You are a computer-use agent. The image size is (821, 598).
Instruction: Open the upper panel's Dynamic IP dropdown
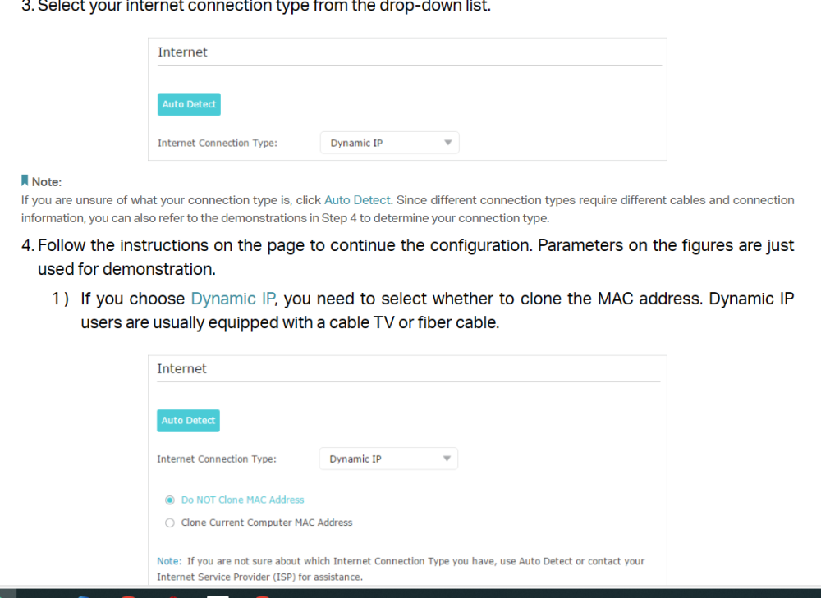(389, 143)
